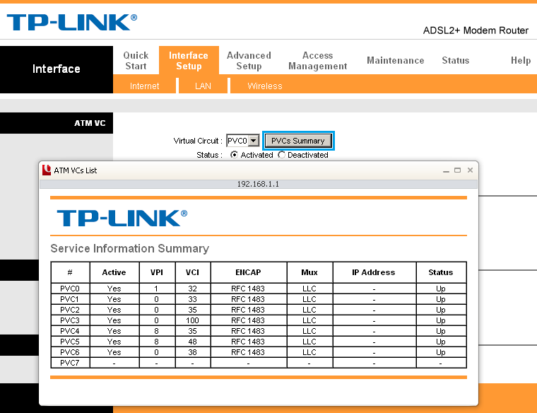537x413 pixels.
Task: Click the PVC4 row label
Action: tap(70, 331)
